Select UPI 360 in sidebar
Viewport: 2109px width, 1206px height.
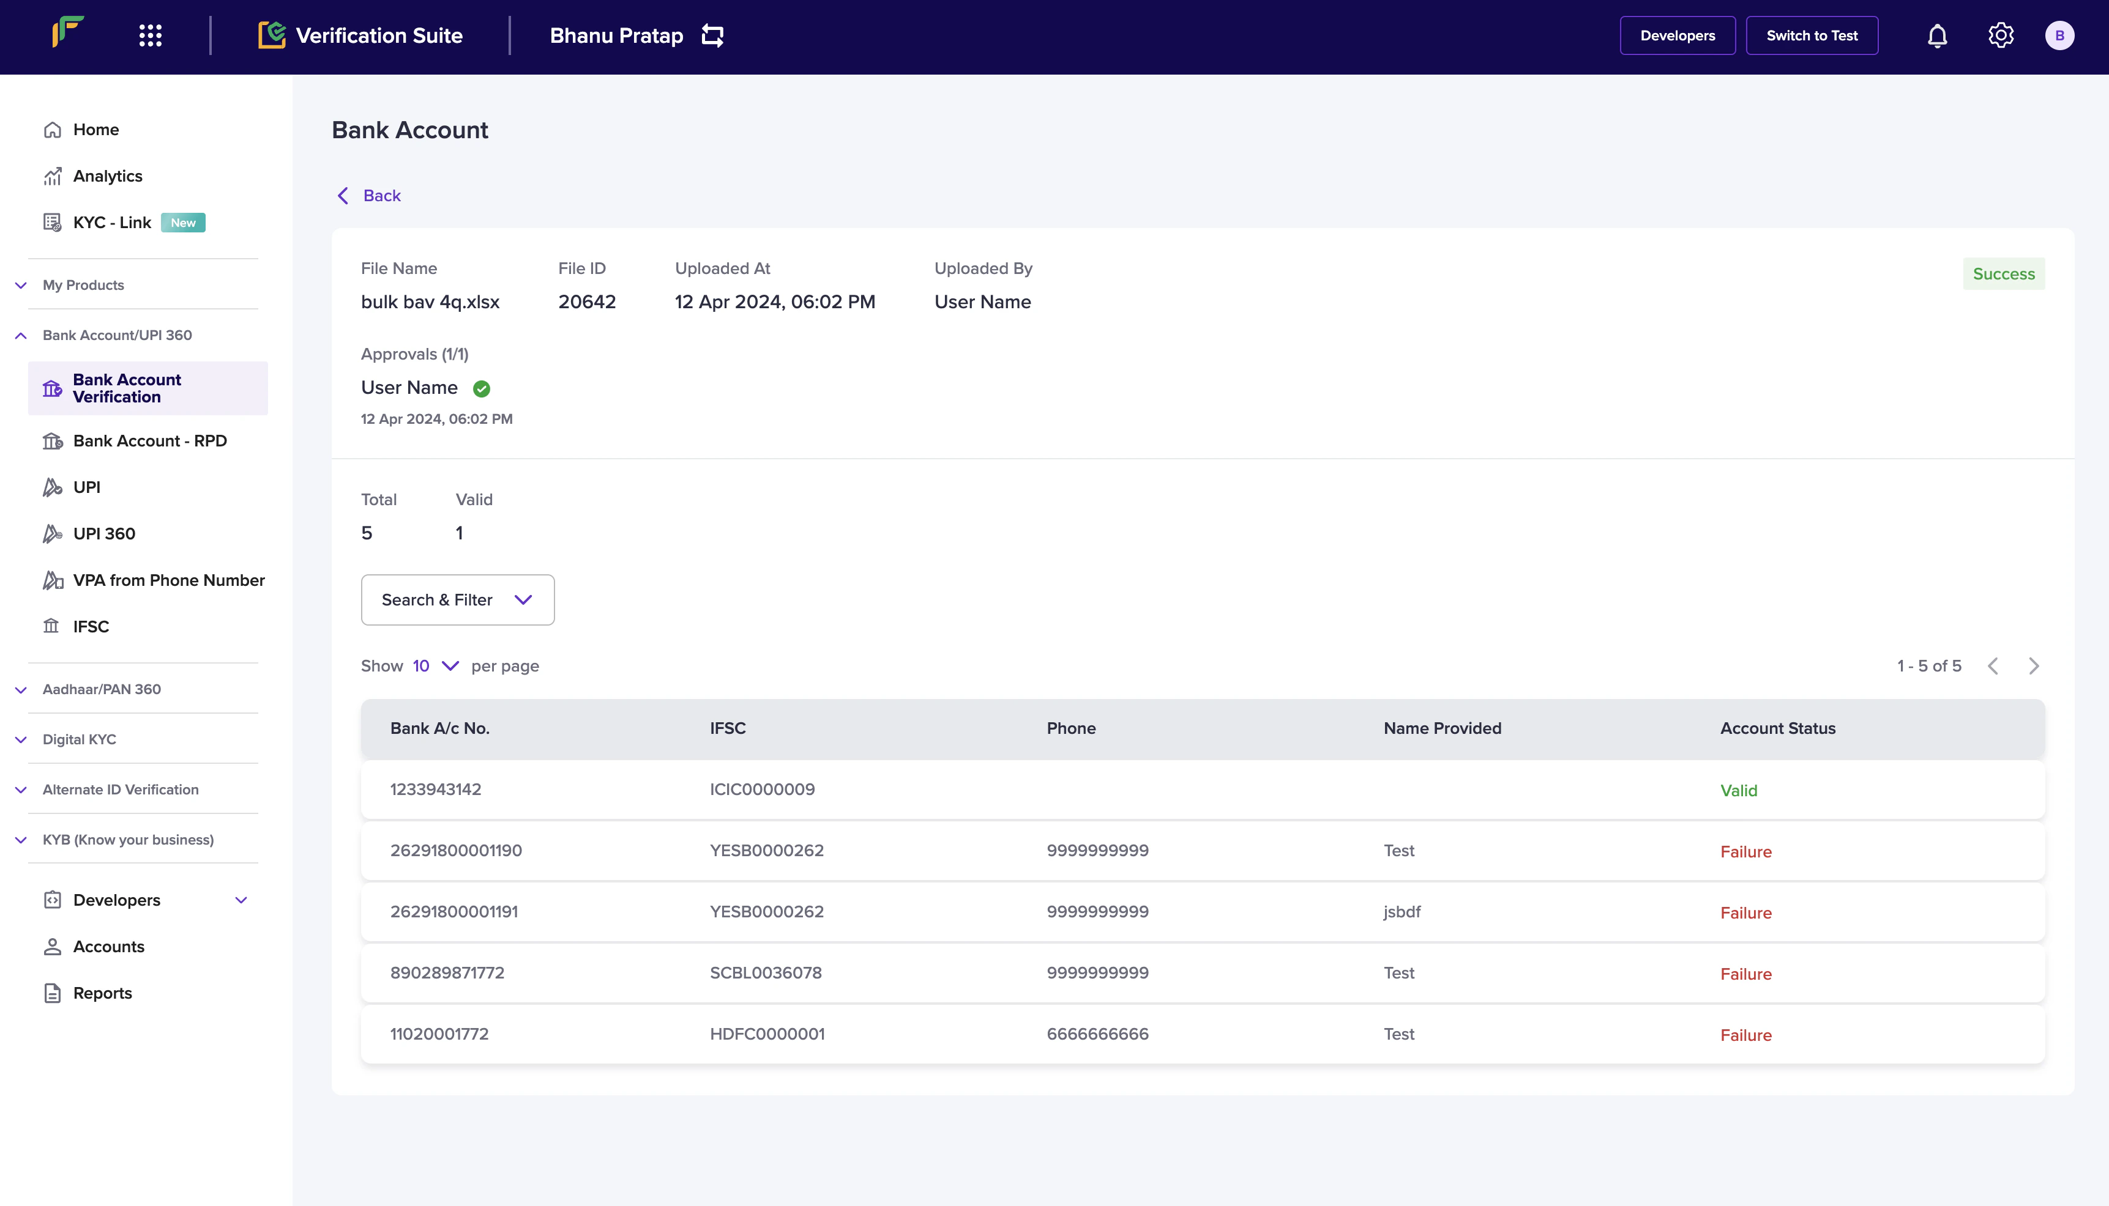[x=103, y=533]
